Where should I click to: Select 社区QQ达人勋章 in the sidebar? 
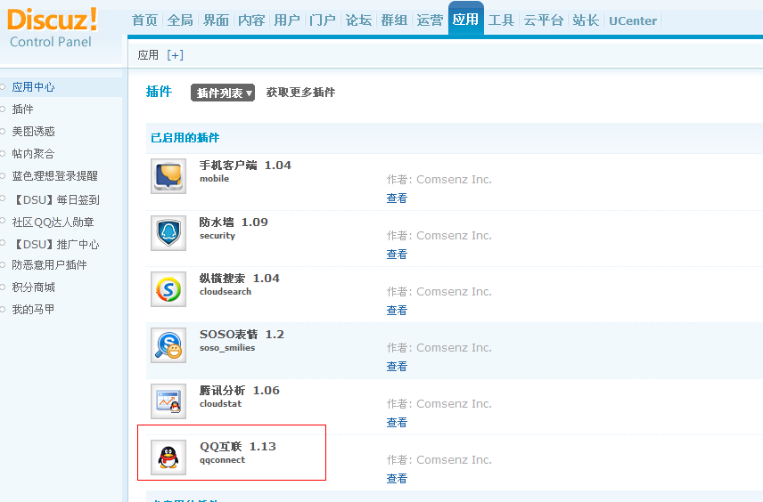pos(53,223)
